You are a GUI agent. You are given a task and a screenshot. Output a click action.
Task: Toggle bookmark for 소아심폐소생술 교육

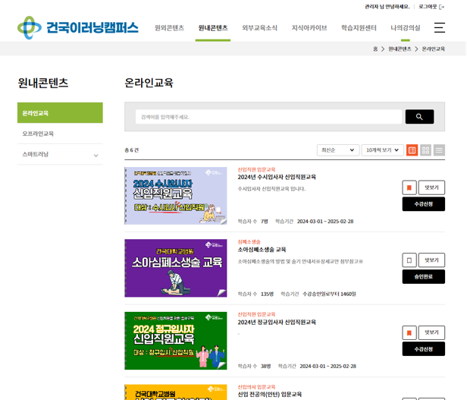pos(409,260)
